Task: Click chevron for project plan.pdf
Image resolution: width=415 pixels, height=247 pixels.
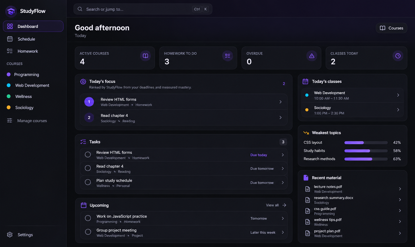Action: (400, 233)
